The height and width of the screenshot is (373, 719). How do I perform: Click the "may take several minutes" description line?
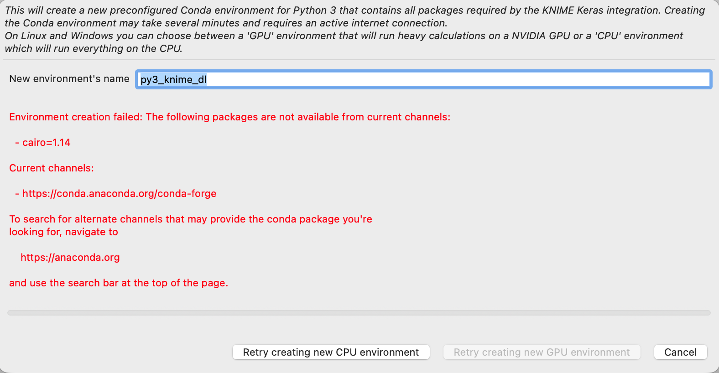(226, 23)
